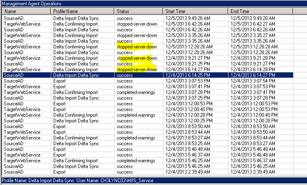
Task: Select the TargetWebService row started 12/5/2013 6:42:26 AM
Action: (148, 24)
